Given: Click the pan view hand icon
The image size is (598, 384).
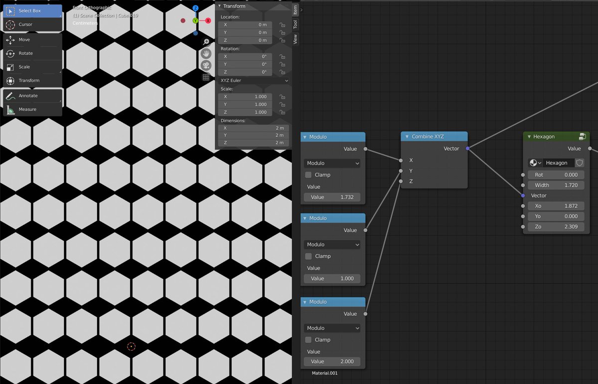Looking at the screenshot, I should click(206, 54).
